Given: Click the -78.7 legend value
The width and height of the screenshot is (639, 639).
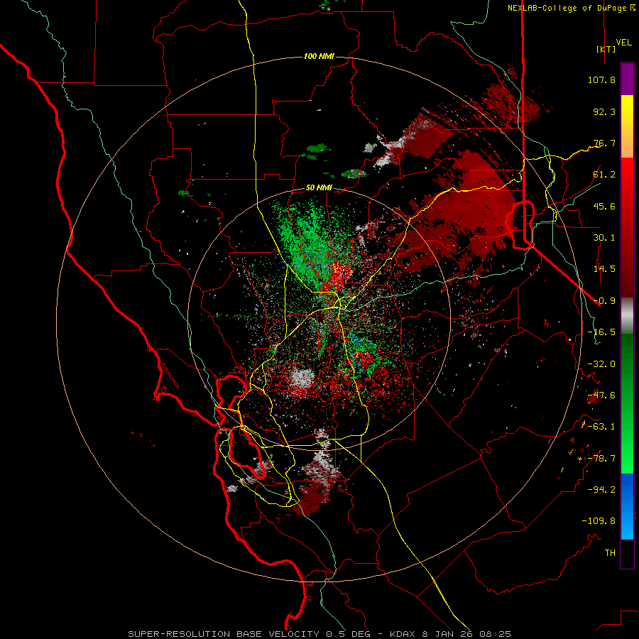Looking at the screenshot, I should click(601, 459).
